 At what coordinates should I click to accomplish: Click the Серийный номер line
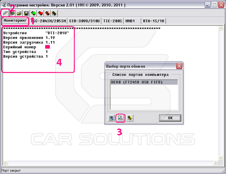tap(26, 47)
